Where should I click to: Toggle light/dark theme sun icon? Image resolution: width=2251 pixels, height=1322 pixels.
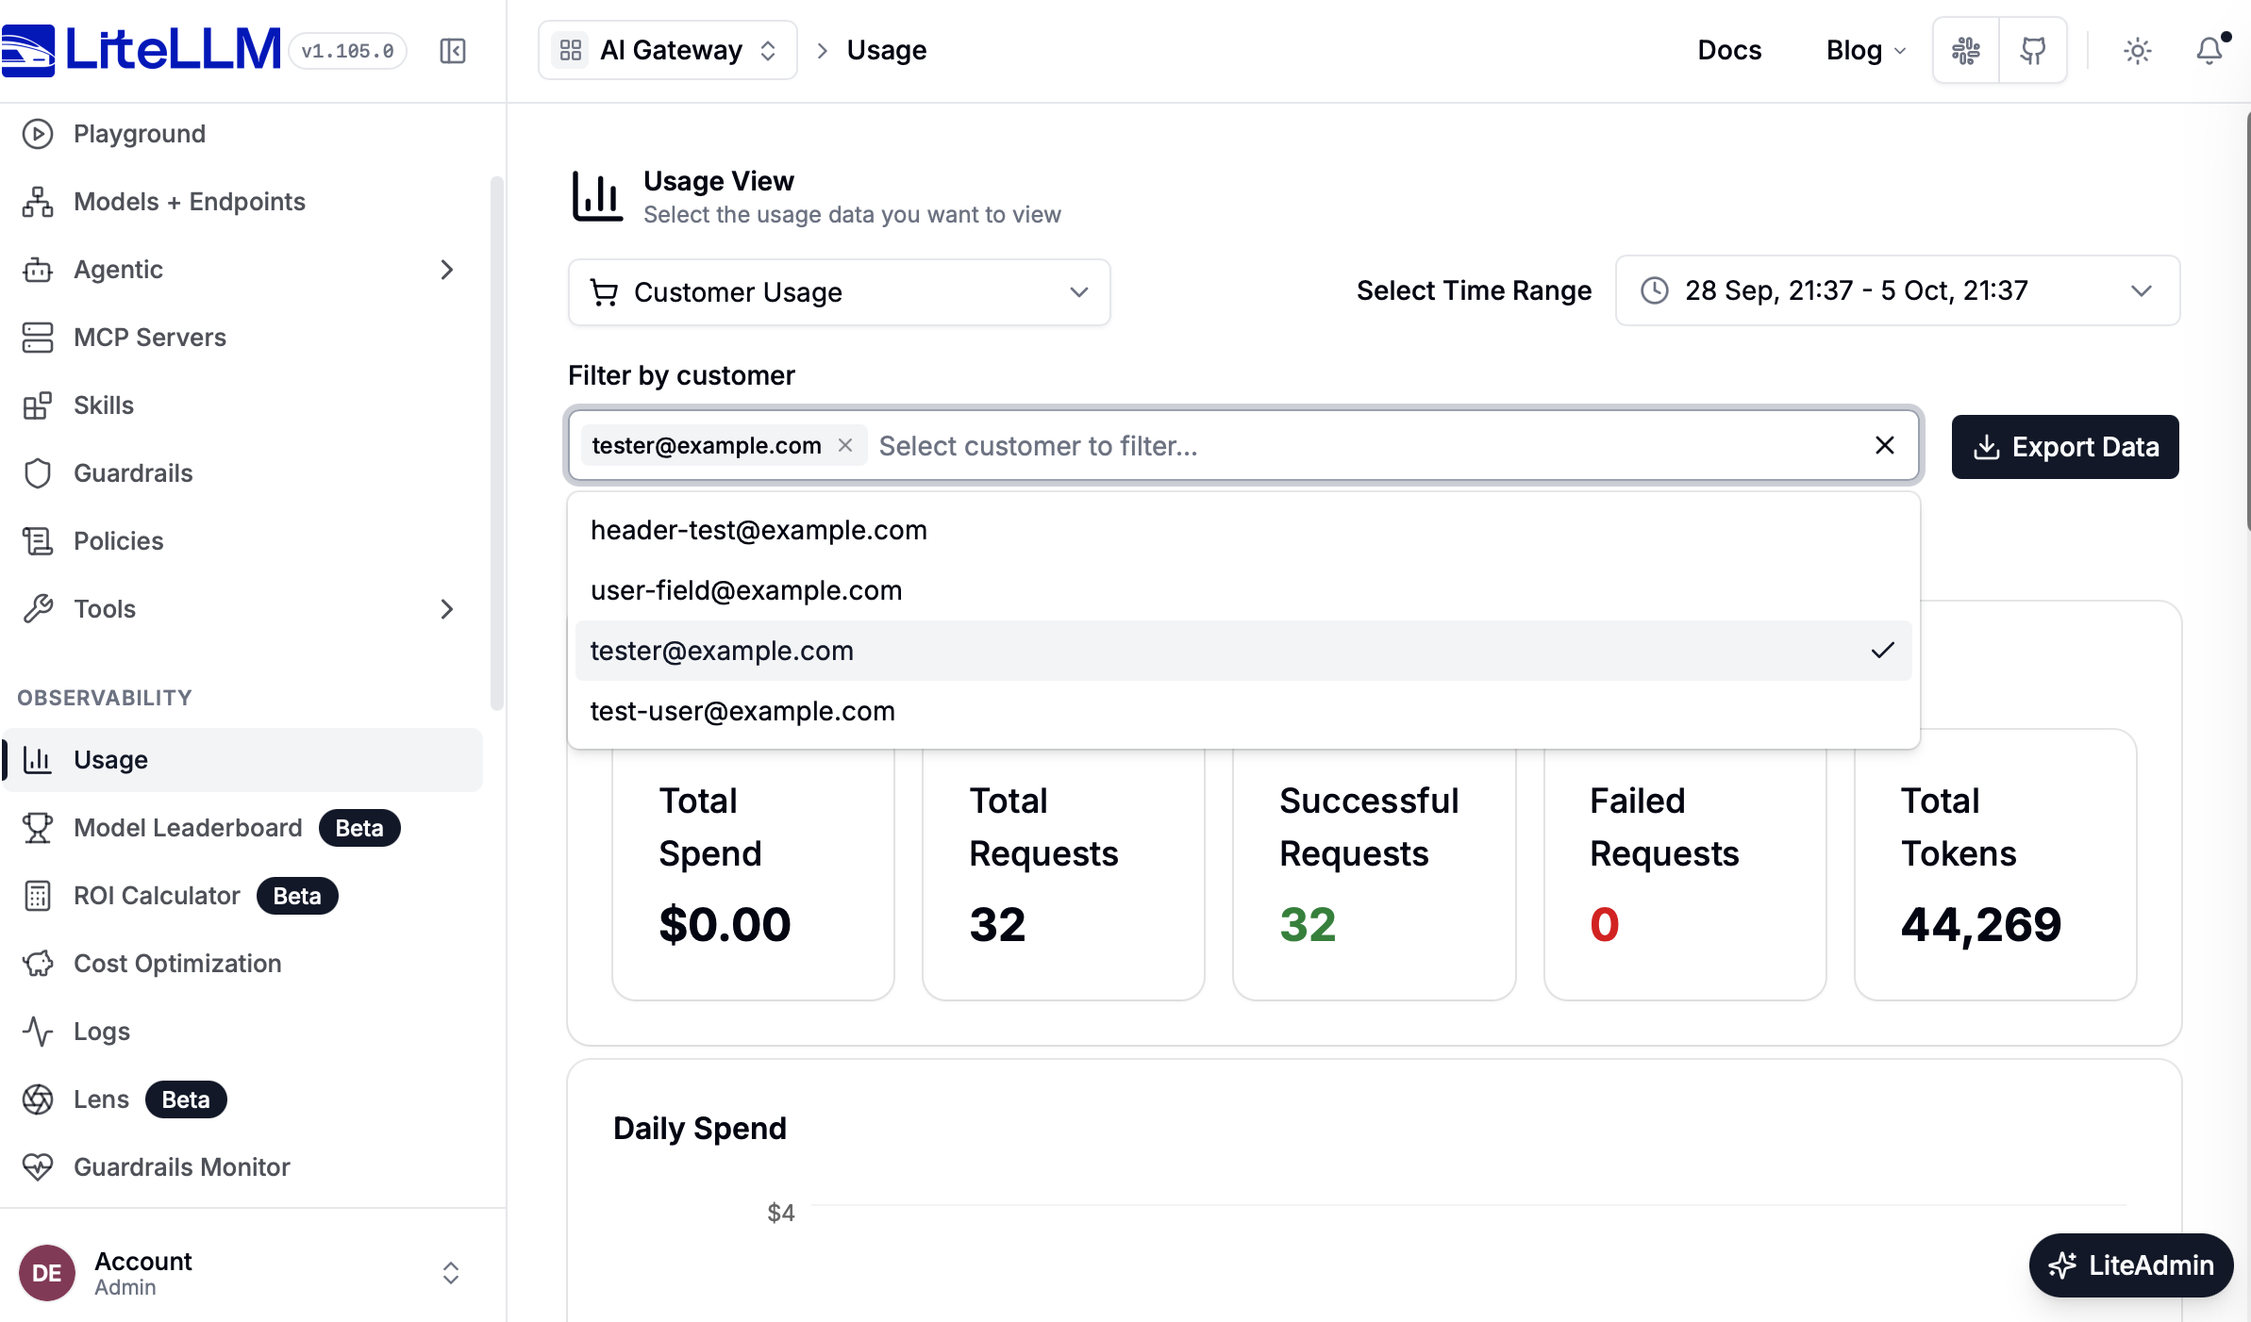[2138, 51]
